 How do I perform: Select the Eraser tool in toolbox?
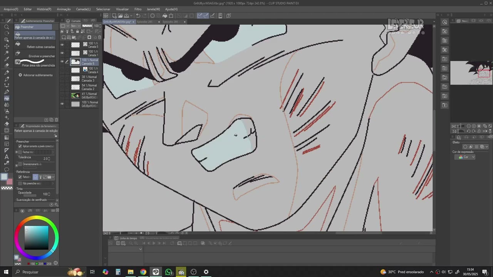coord(7,124)
